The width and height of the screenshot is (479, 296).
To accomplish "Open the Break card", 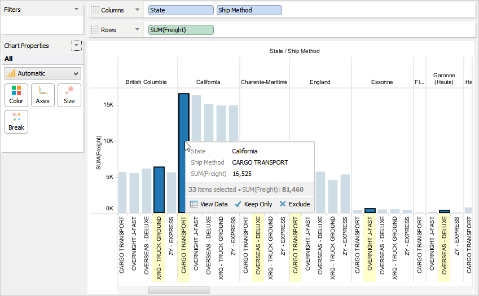I will (x=16, y=121).
